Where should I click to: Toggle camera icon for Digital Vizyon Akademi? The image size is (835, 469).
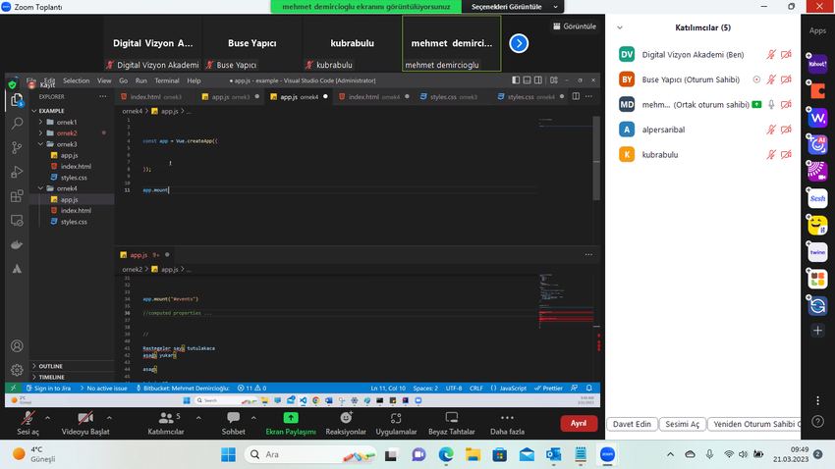(786, 55)
